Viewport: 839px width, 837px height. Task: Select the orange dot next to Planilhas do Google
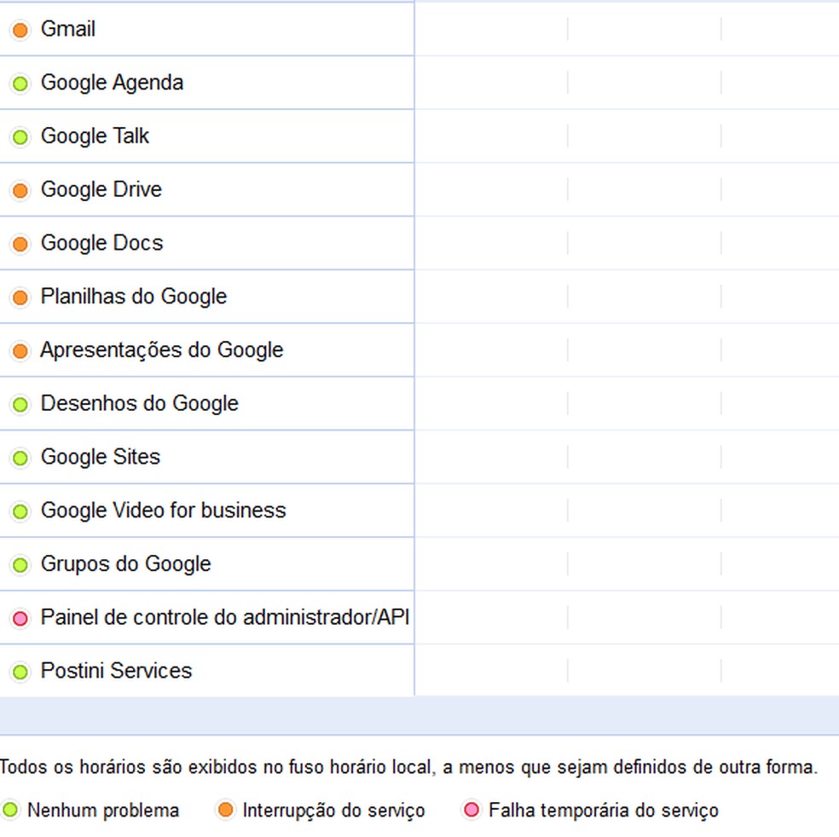coord(20,297)
